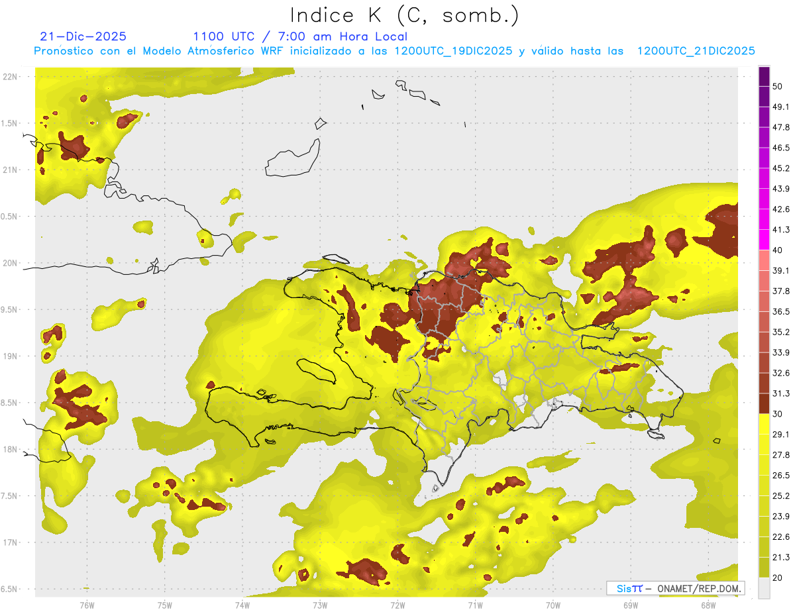Click the "33.9" value on the color scale

pyautogui.click(x=781, y=352)
